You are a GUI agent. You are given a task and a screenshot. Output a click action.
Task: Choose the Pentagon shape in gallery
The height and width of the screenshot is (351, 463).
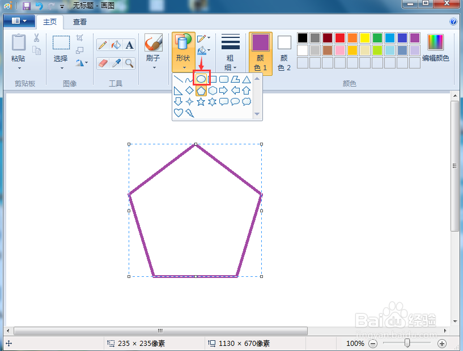pos(201,91)
